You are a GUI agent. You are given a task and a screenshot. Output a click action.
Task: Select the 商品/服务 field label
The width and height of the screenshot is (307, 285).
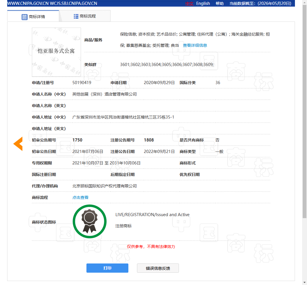tap(93, 40)
